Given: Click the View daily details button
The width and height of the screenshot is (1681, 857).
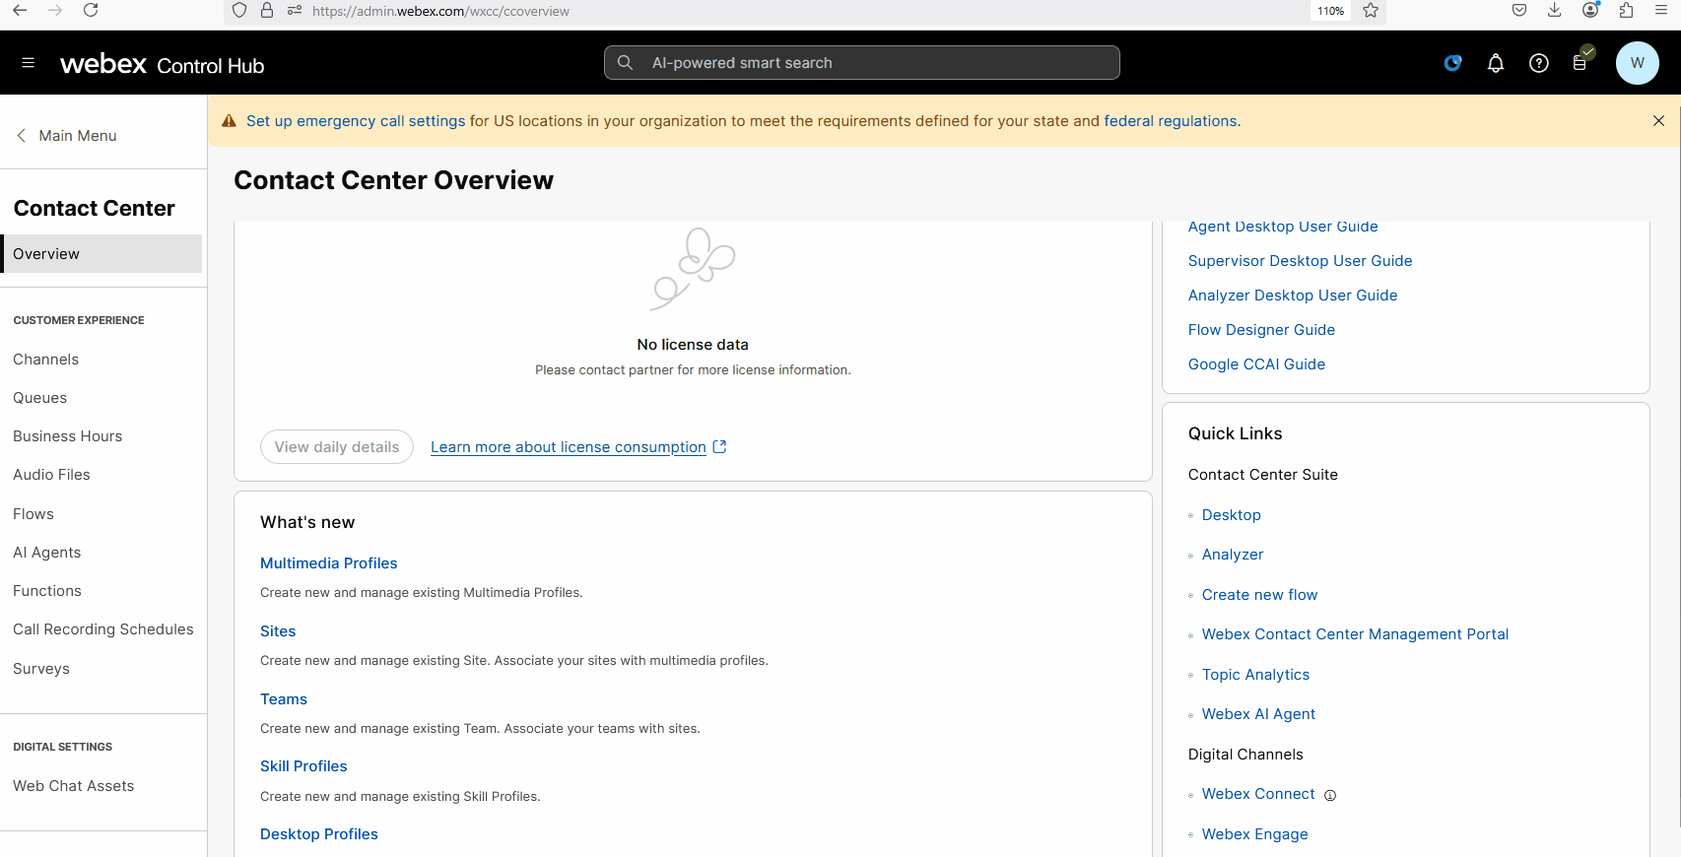Looking at the screenshot, I should (x=337, y=447).
